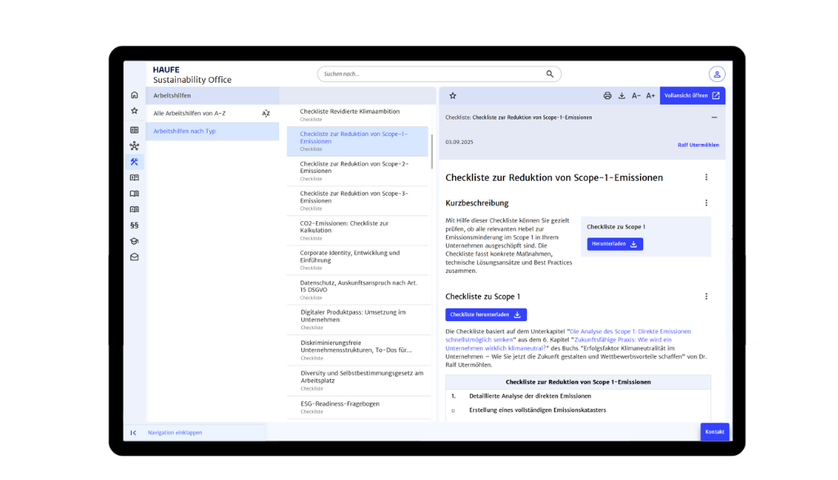Click the Vollansicht öffnen button
Image resolution: width=838 pixels, height=480 pixels.
[x=692, y=96]
